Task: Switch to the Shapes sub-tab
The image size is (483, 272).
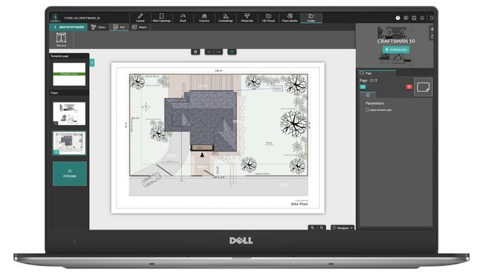Action: tap(140, 27)
